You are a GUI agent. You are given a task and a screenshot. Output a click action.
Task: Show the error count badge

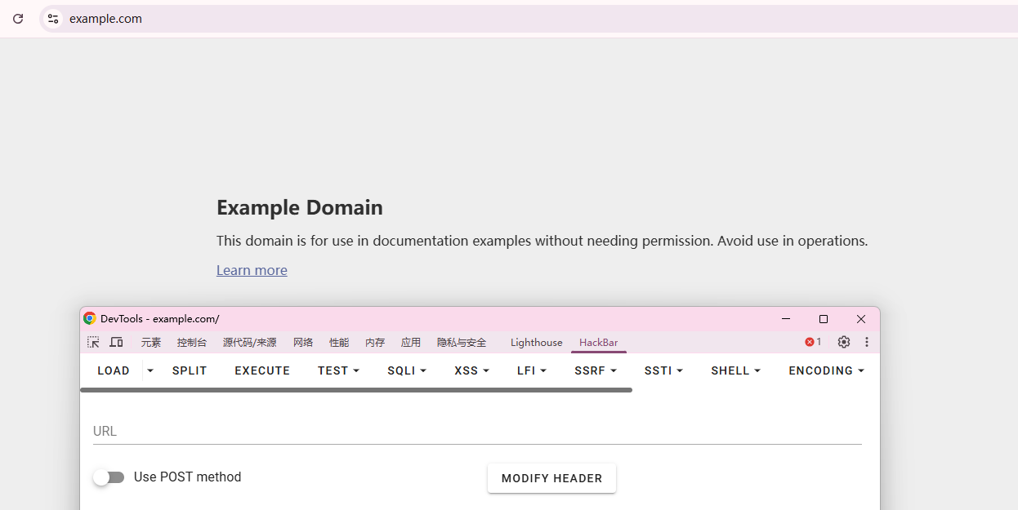pos(813,342)
